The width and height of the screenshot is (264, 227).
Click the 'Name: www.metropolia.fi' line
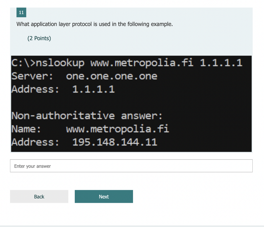(x=90, y=129)
